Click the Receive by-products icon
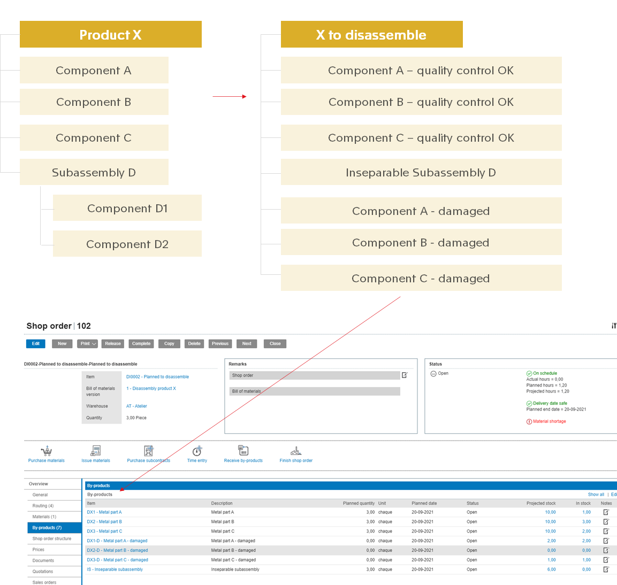 pos(243,451)
